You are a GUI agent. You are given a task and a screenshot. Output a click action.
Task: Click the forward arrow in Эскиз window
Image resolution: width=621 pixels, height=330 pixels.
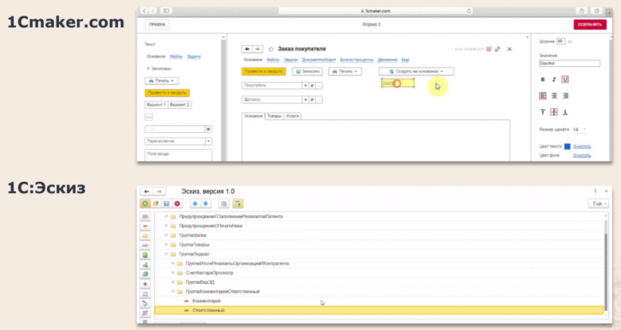pos(159,191)
